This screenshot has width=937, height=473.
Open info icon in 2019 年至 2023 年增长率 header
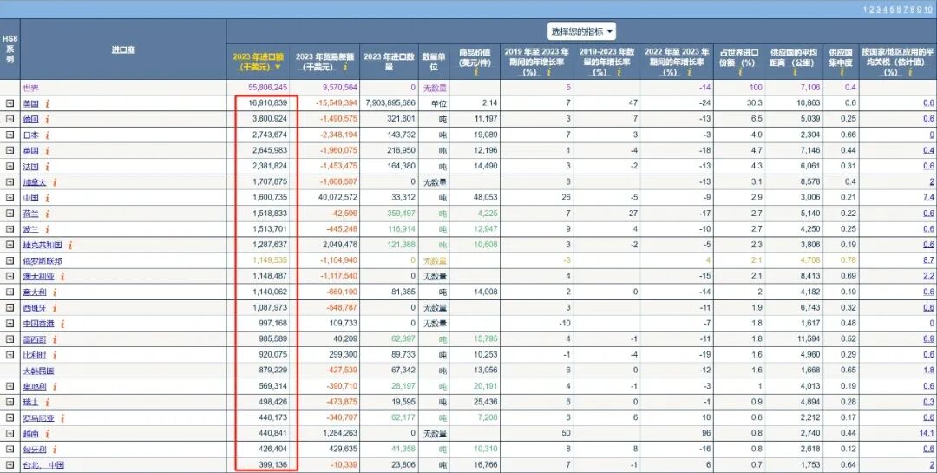(548, 72)
